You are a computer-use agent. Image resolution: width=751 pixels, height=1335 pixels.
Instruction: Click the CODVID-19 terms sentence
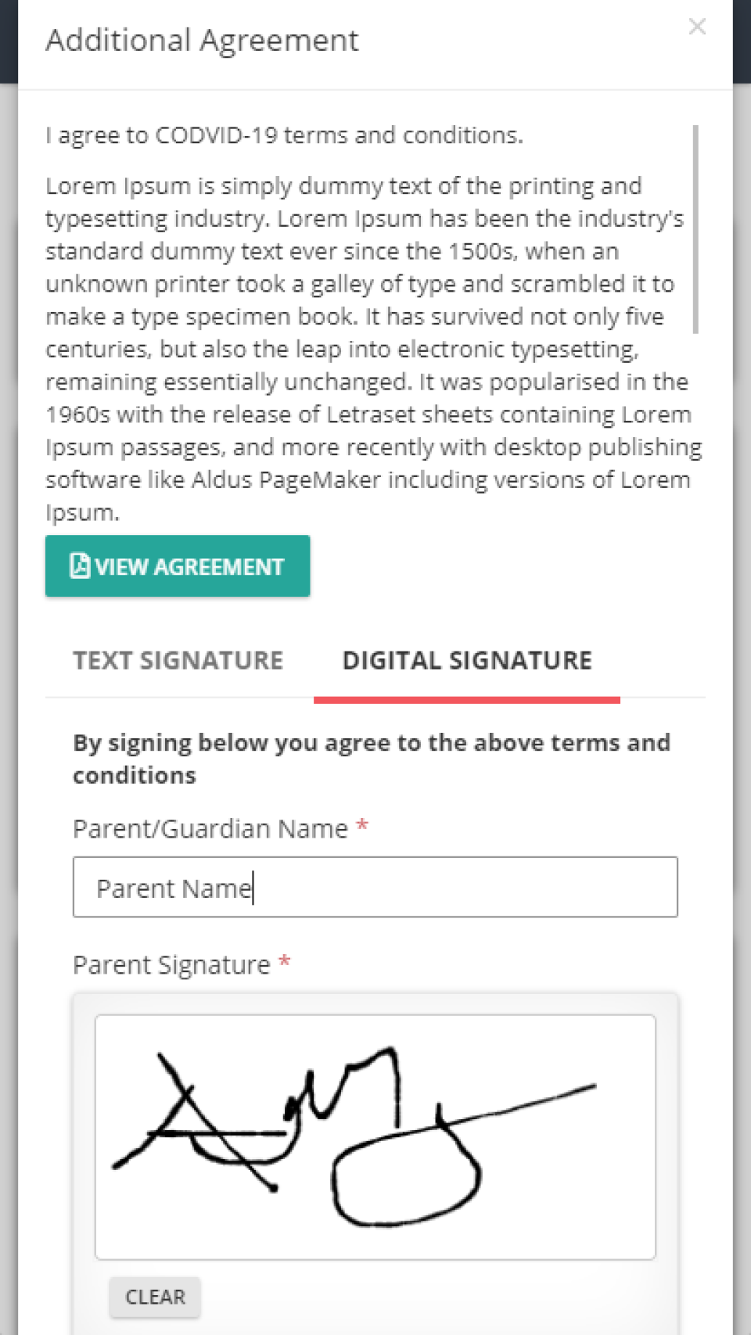point(284,135)
